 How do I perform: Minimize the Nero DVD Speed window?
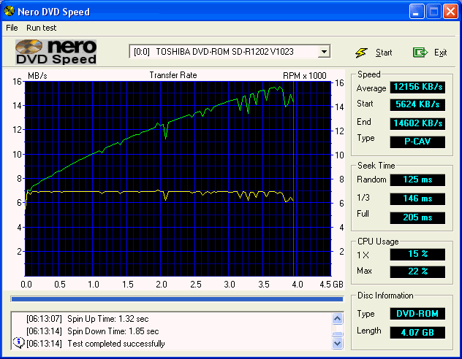point(417,12)
